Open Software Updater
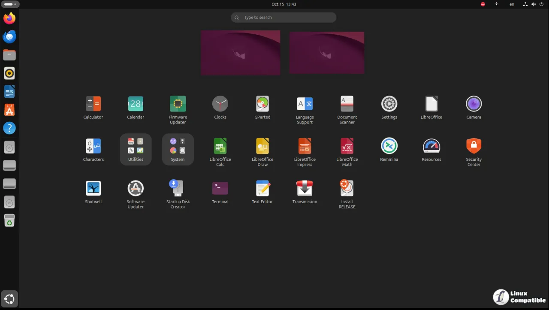This screenshot has height=310, width=549. (136, 188)
